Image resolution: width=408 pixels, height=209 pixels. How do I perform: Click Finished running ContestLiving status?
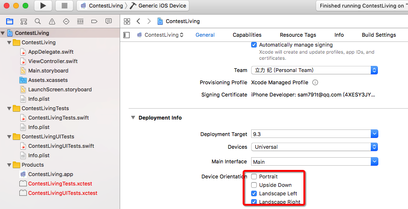pyautogui.click(x=362, y=6)
